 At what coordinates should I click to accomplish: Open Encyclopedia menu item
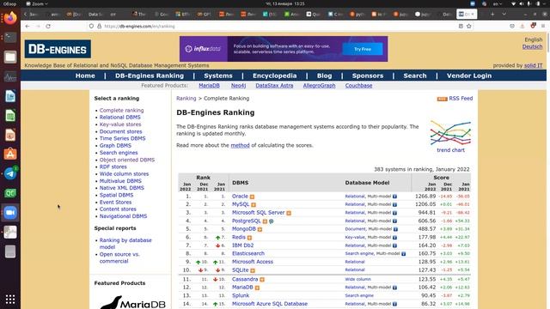tap(275, 76)
